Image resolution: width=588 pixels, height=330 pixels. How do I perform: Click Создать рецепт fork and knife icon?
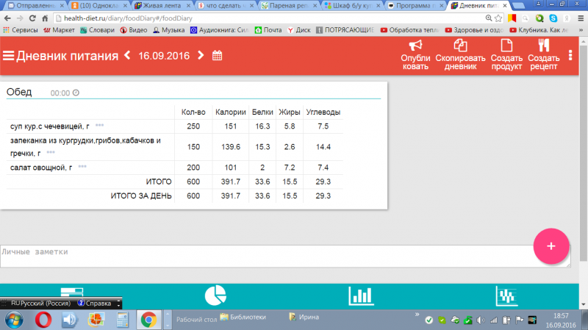544,46
